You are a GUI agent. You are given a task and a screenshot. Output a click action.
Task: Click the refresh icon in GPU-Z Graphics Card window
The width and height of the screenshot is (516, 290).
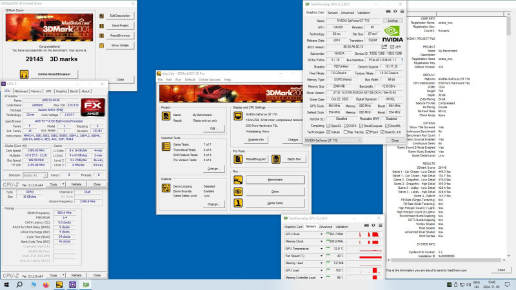click(395, 12)
